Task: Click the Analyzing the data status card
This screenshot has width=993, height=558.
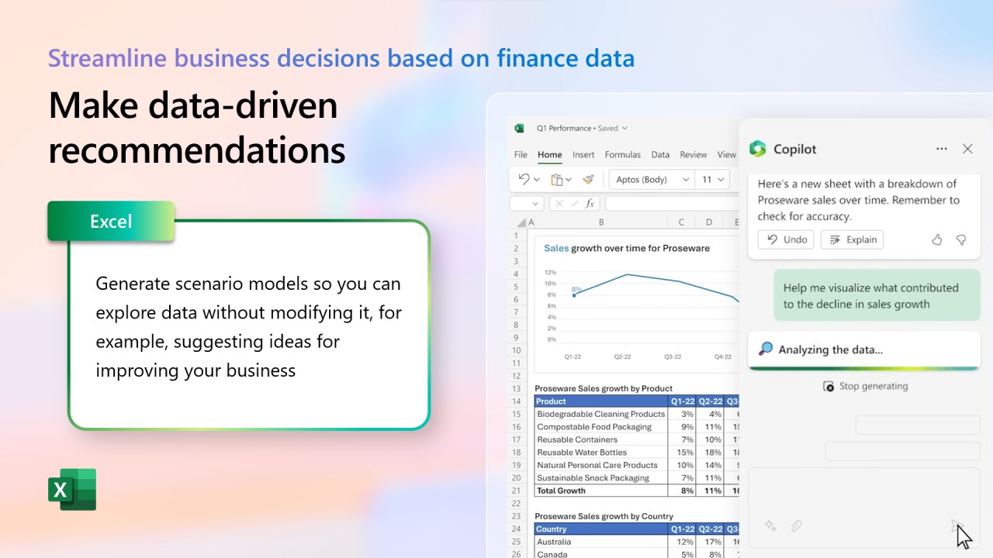Action: 864,350
